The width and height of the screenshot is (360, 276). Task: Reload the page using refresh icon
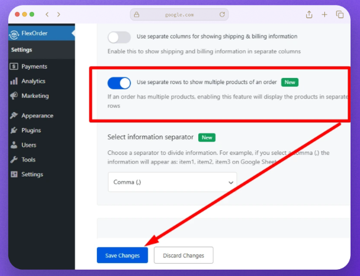pos(222,14)
